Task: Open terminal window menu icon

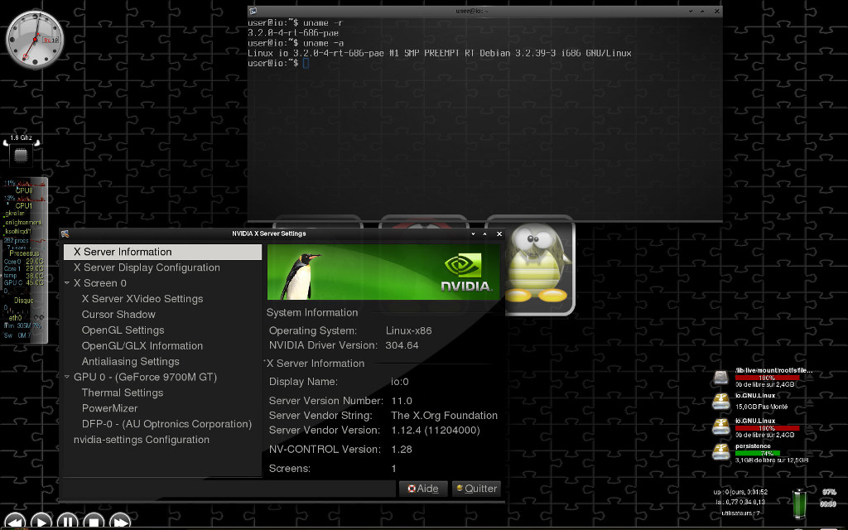Action: [253, 11]
